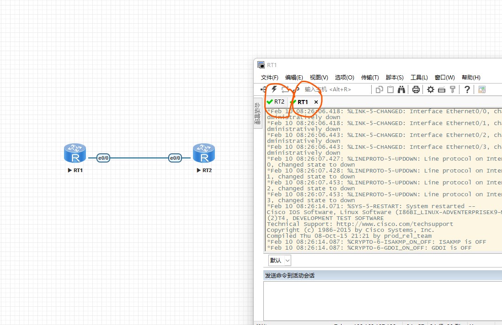The height and width of the screenshot is (325, 502).
Task: Click the Quick Connect lightning icon
Action: point(274,89)
